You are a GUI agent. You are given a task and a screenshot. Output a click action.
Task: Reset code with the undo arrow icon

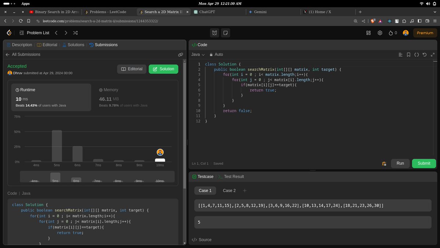[x=425, y=54]
